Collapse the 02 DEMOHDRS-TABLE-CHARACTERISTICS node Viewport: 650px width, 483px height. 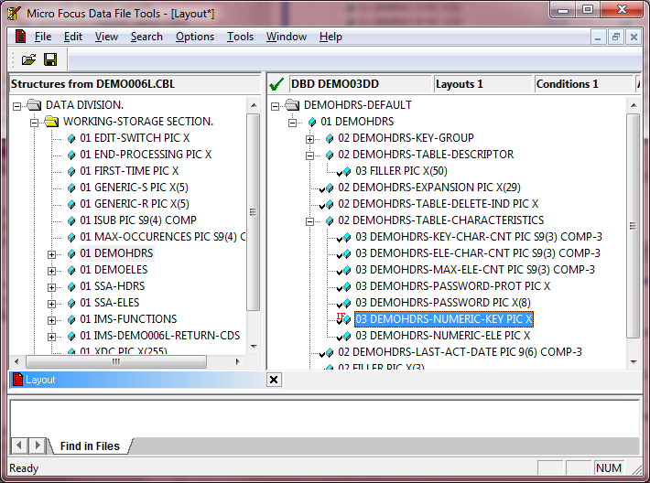pyautogui.click(x=310, y=220)
